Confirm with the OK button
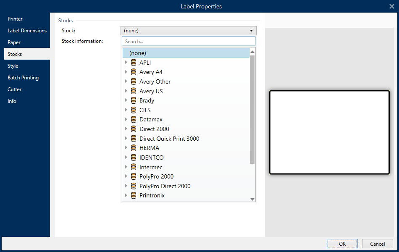This screenshot has height=252, width=399. [342, 244]
